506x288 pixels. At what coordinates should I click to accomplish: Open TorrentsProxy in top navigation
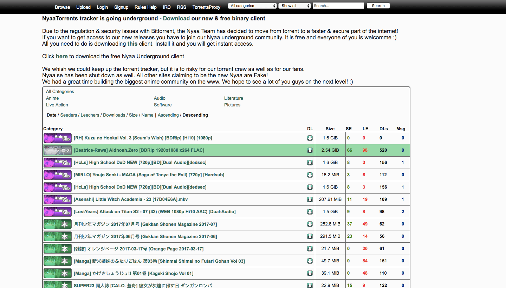tap(206, 7)
